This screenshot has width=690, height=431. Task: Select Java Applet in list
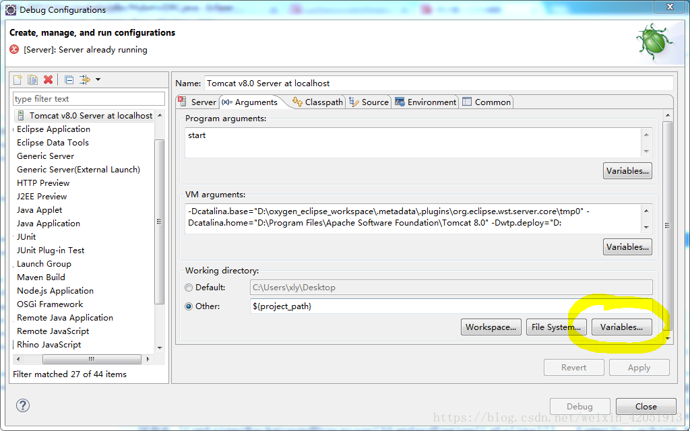click(x=40, y=210)
